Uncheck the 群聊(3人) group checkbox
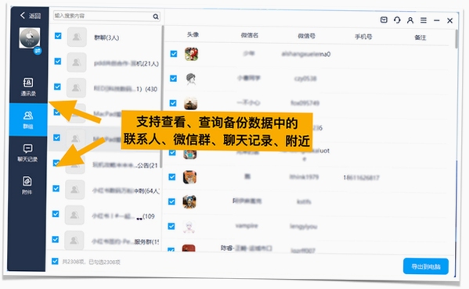 coord(58,36)
